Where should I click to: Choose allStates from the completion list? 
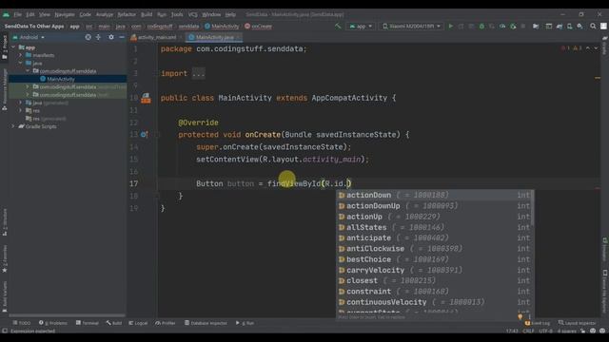tap(435, 227)
